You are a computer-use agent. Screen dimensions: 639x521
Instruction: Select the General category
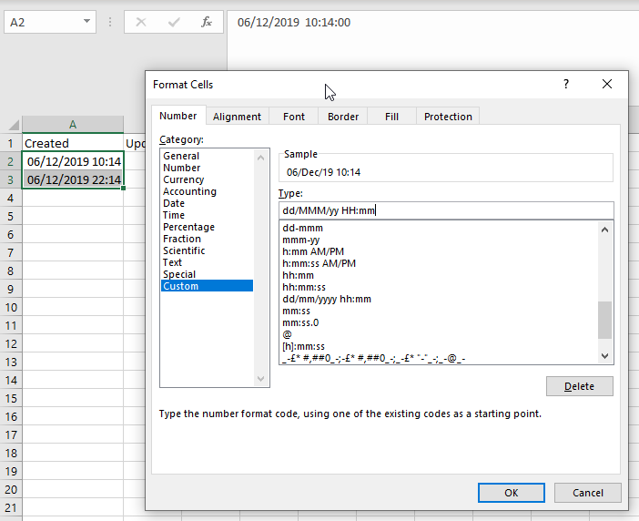[x=207, y=156]
